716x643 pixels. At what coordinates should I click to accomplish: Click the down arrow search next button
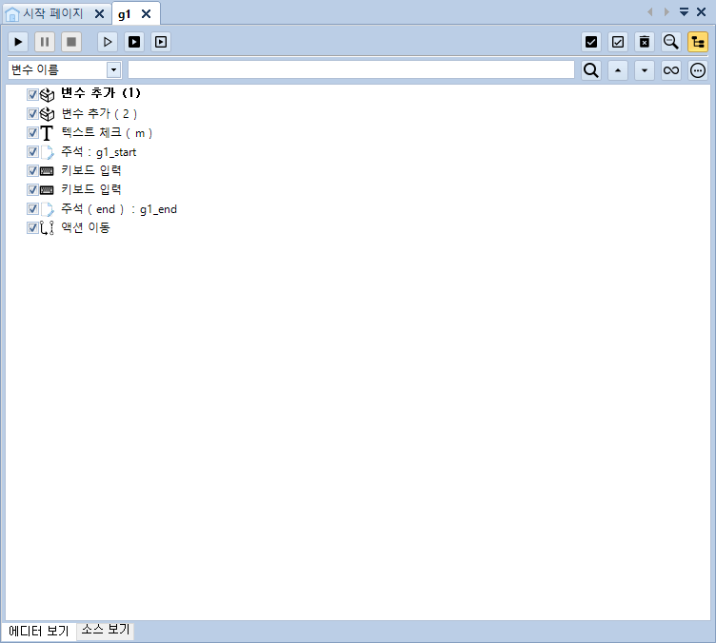tap(645, 70)
